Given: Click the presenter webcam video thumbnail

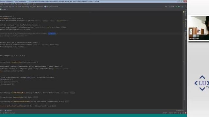Looking at the screenshot, I should coord(199,28).
